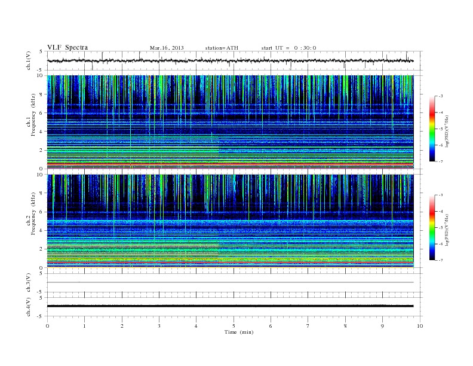Click inside the ch.1 spectrogram panel
The height and width of the screenshot is (366, 473).
tap(230, 122)
